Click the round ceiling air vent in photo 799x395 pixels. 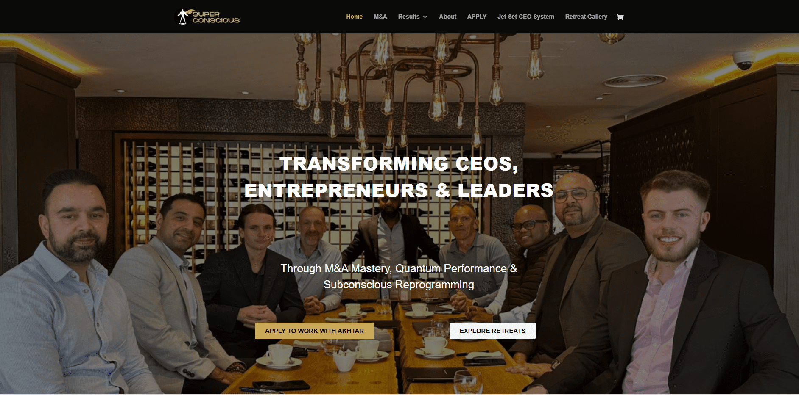[x=635, y=80]
